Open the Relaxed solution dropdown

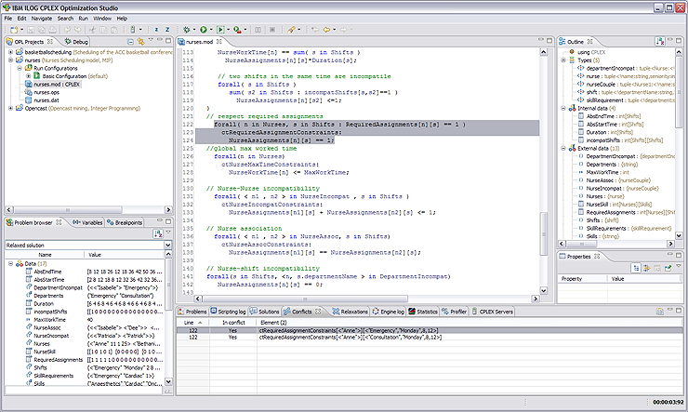[x=167, y=245]
